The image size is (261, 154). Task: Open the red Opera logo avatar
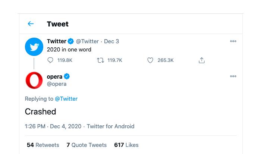[x=34, y=80]
